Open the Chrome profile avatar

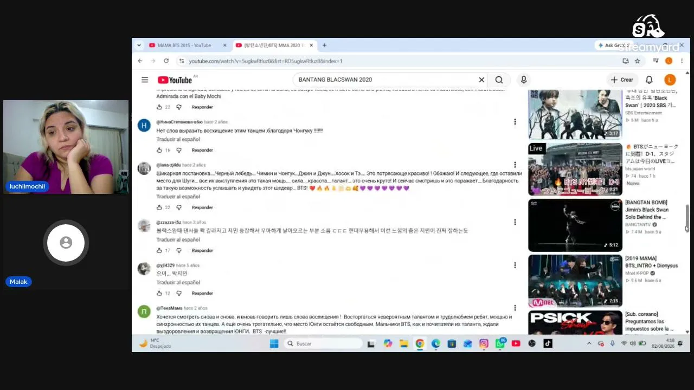click(x=669, y=61)
